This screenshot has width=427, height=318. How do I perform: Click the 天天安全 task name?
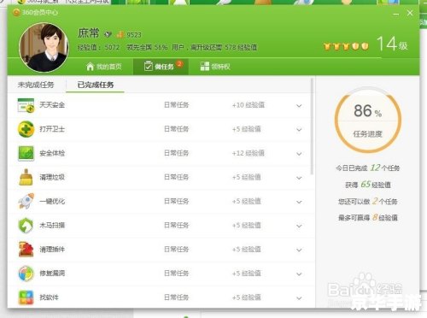pyautogui.click(x=52, y=105)
